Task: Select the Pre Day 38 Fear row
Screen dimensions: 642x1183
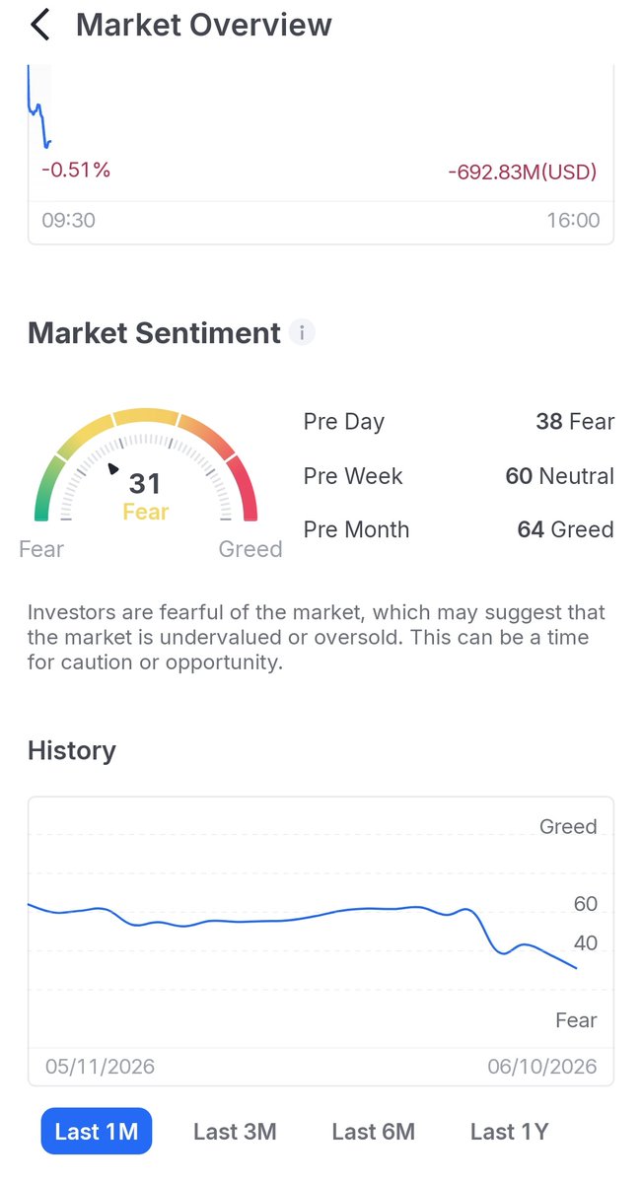Action: pos(459,422)
